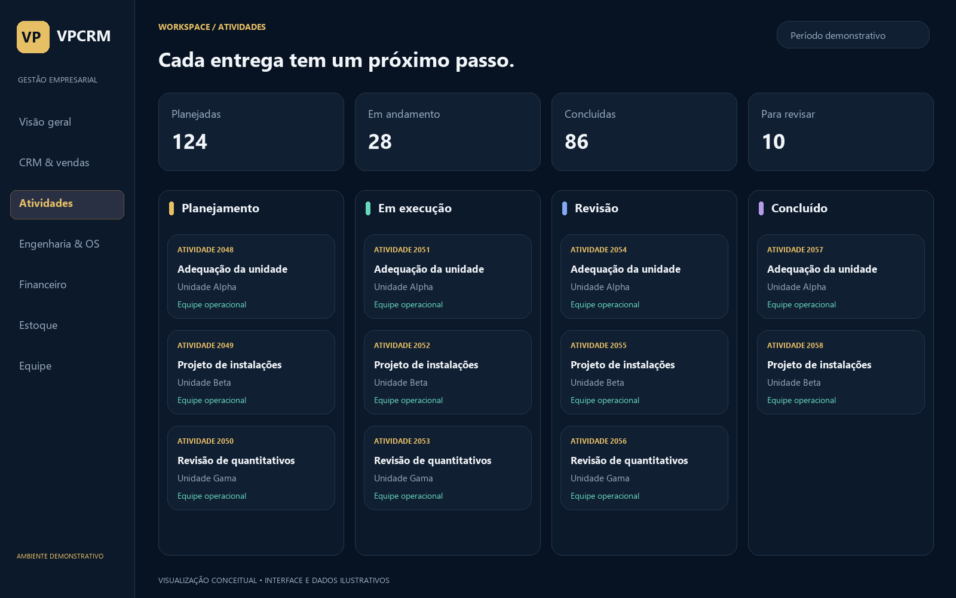Open card Atividade 2050
Viewport: 956px width, 598px height.
click(x=251, y=468)
